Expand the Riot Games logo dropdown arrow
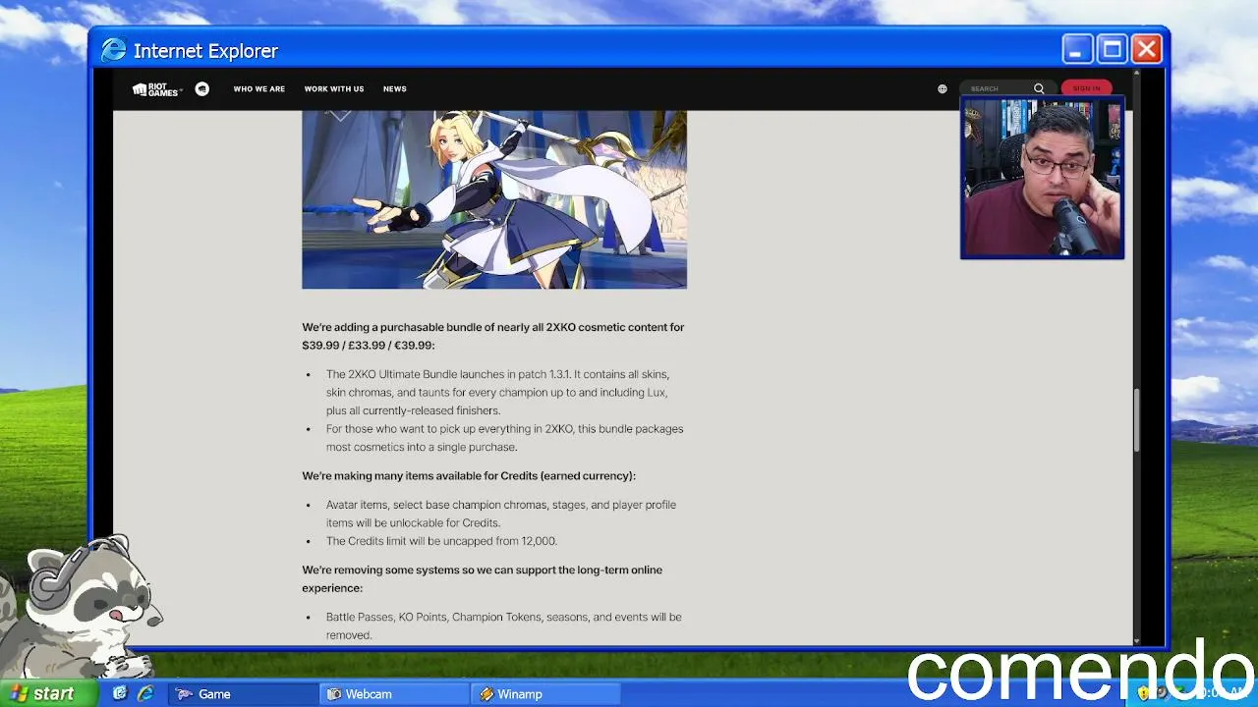Screen dimensions: 1258x707 pos(181,90)
